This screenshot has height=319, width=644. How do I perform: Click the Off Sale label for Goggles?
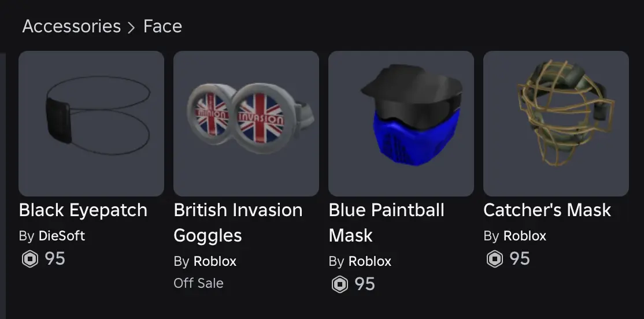click(198, 283)
